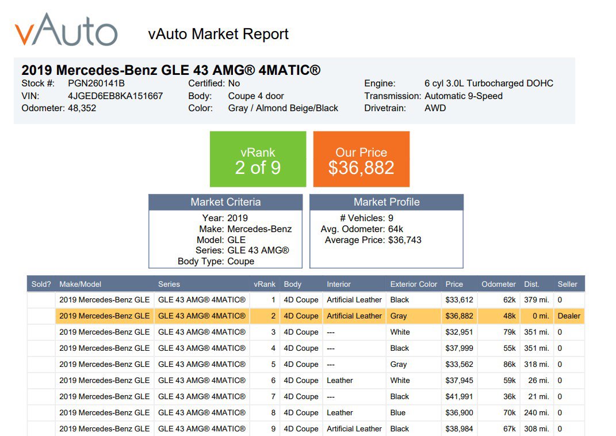
Task: Sort table by Series column header
Action: 169,284
